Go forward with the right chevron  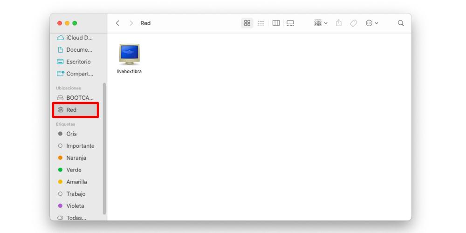(131, 23)
